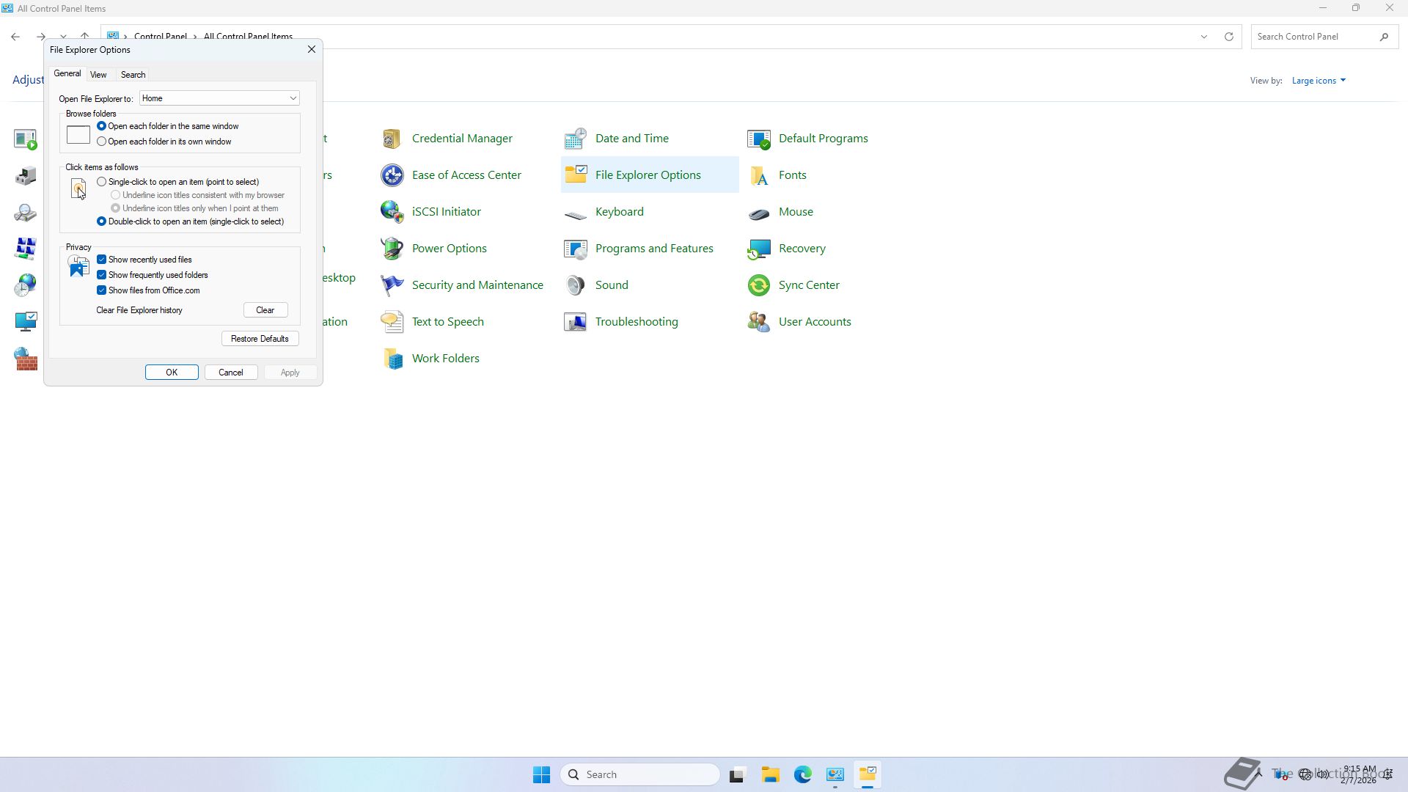
Task: Click the Power Options icon
Action: 392,249
